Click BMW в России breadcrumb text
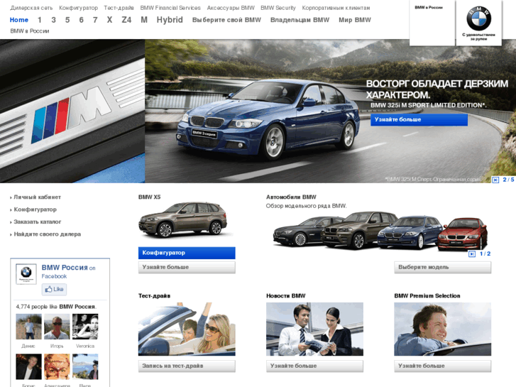 tap(30, 31)
